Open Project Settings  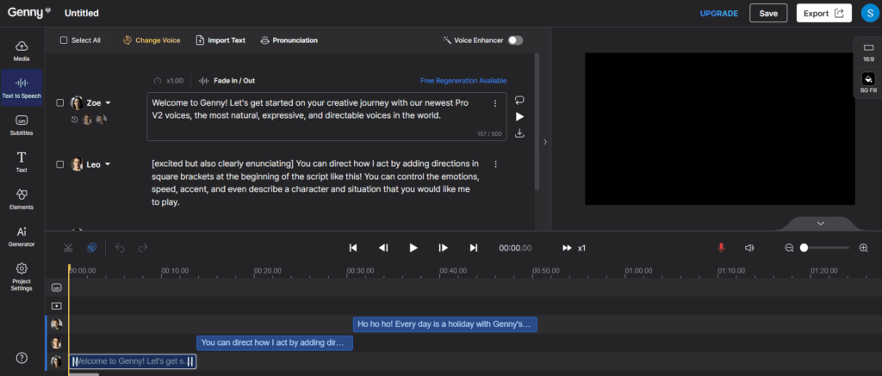(x=22, y=276)
